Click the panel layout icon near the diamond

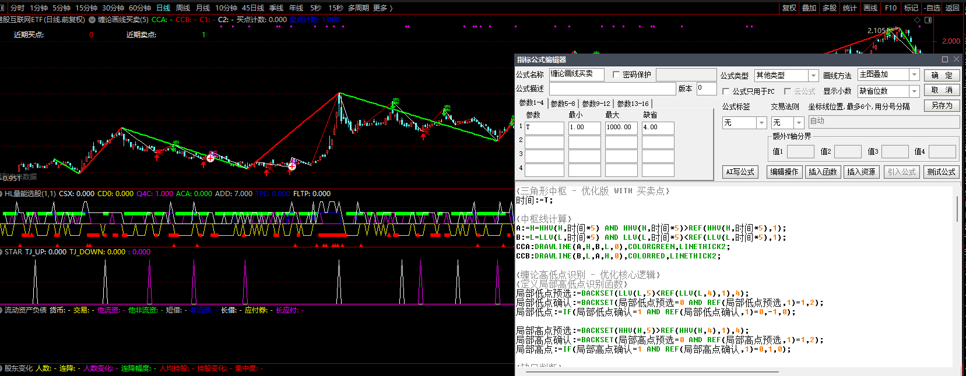[x=928, y=20]
